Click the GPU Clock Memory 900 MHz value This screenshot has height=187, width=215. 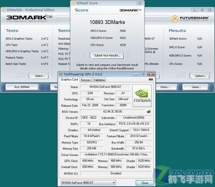pos(116,161)
